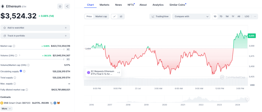
Task: Open the TradingView chart button
Action: 160,17
